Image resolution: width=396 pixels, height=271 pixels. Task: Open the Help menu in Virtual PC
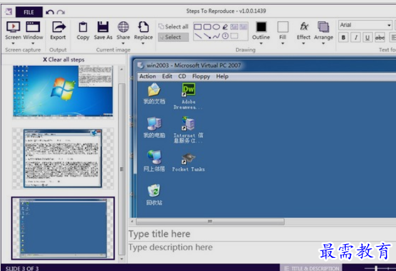[222, 76]
